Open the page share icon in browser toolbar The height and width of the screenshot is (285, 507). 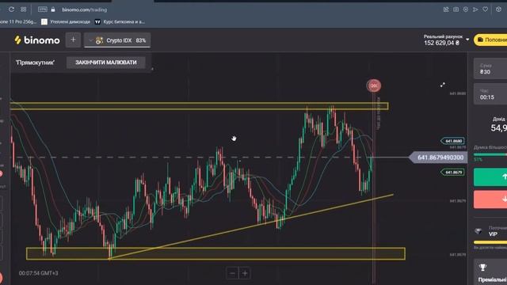446,9
